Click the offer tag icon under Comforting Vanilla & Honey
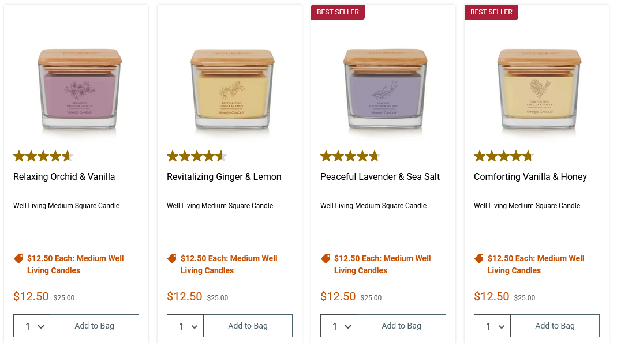This screenshot has height=343, width=617. tap(479, 259)
